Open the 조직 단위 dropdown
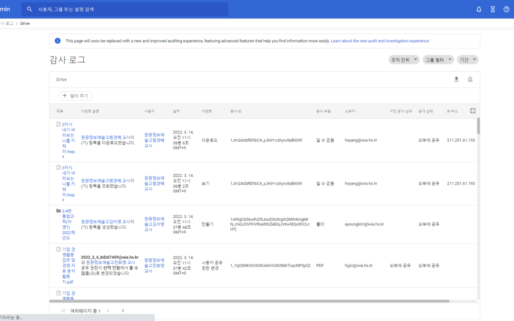The width and height of the screenshot is (514, 321). (x=404, y=59)
